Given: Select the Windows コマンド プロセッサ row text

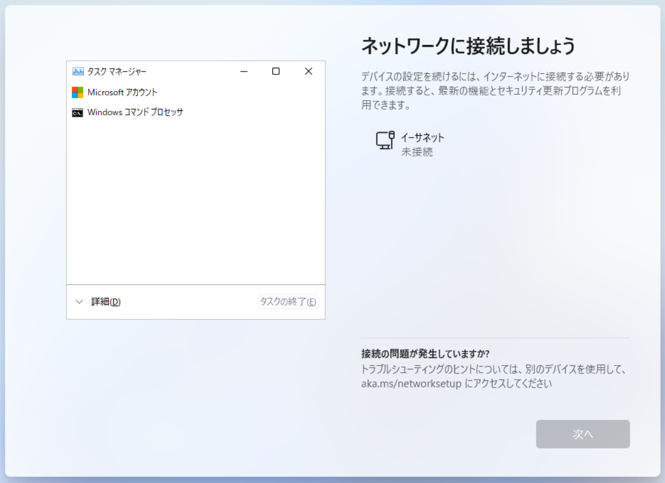Looking at the screenshot, I should pyautogui.click(x=135, y=113).
